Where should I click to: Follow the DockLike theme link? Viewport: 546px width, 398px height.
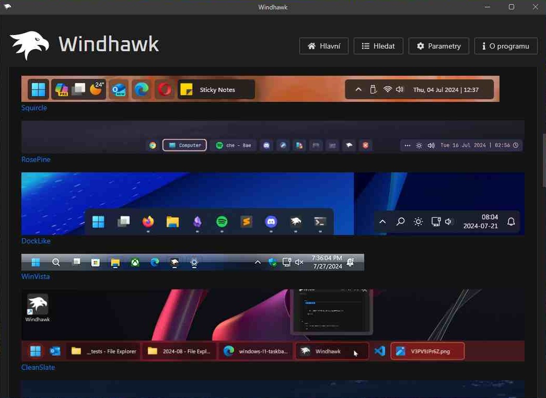(36, 241)
